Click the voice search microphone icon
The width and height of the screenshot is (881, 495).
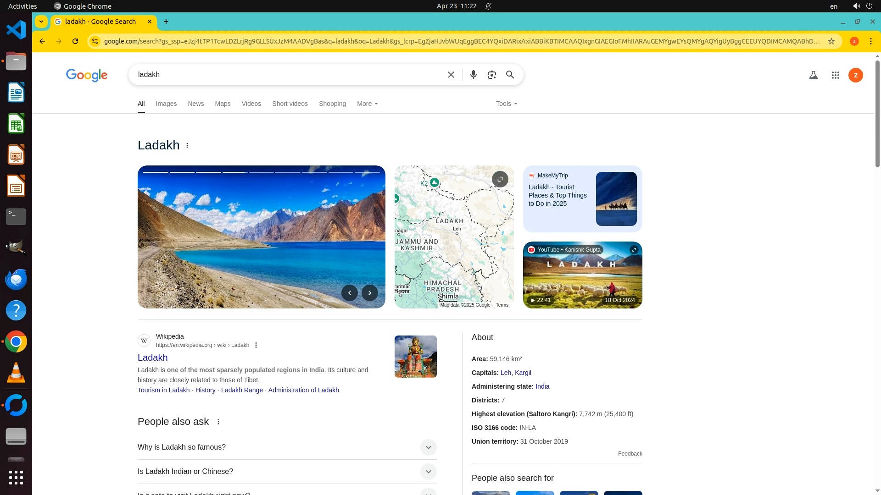point(473,75)
